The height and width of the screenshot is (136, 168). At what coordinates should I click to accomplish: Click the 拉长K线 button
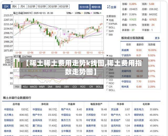tap(84, 7)
